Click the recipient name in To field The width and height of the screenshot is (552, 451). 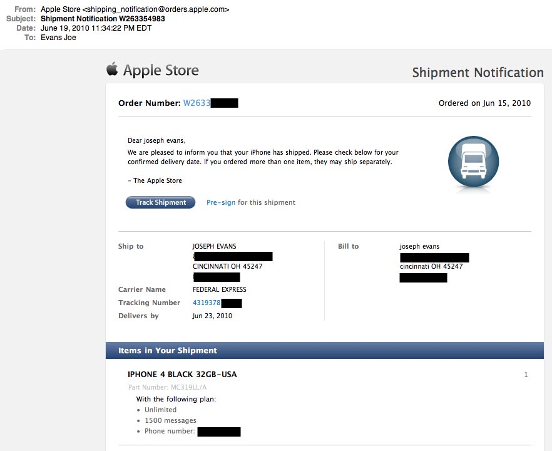59,38
